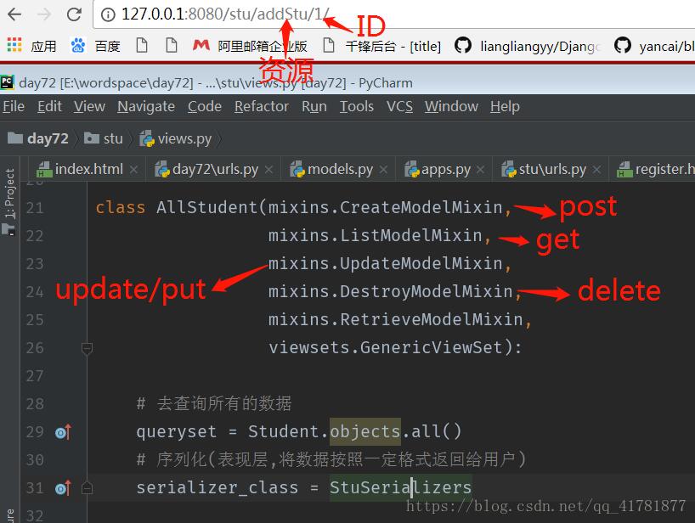Click the browser back arrow

click(x=14, y=14)
